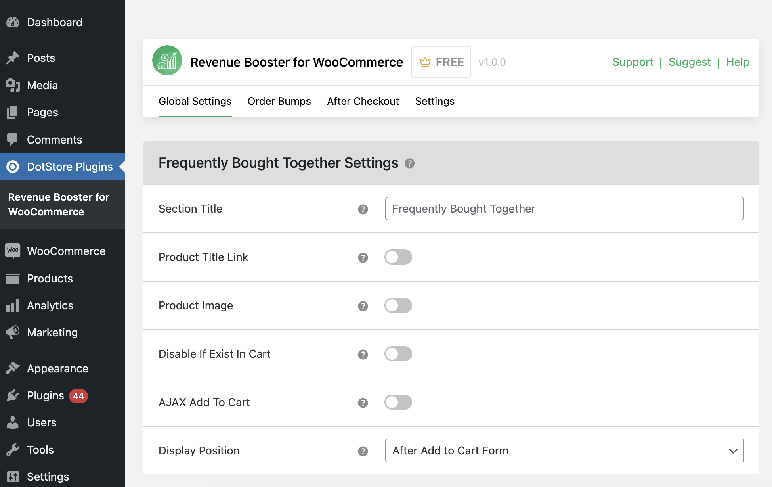
Task: Select DotStore Plugins menu item
Action: click(63, 167)
